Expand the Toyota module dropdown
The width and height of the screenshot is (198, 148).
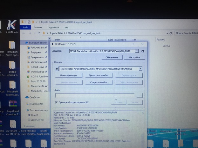click(140, 68)
